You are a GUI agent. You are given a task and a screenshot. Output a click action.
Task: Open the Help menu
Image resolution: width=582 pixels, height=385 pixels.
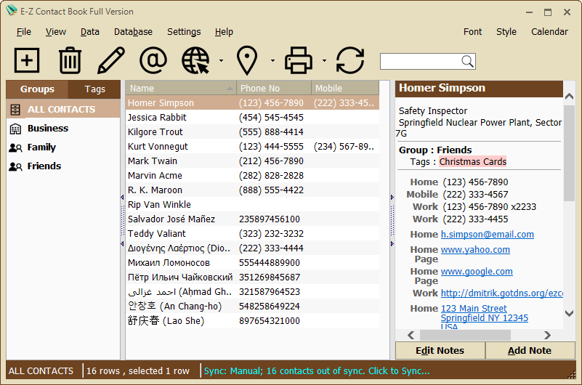click(x=224, y=32)
